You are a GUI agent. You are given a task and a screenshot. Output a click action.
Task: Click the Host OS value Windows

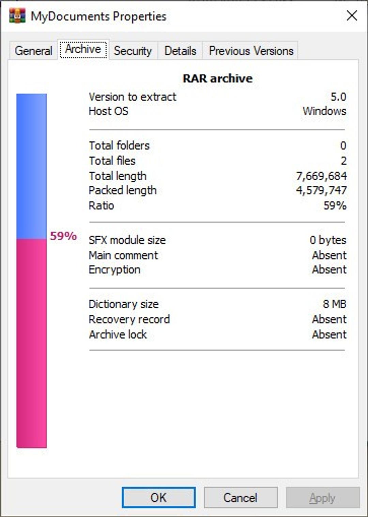(324, 111)
